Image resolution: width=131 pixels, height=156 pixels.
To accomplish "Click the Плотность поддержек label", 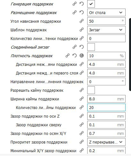I will pos(32,56).
